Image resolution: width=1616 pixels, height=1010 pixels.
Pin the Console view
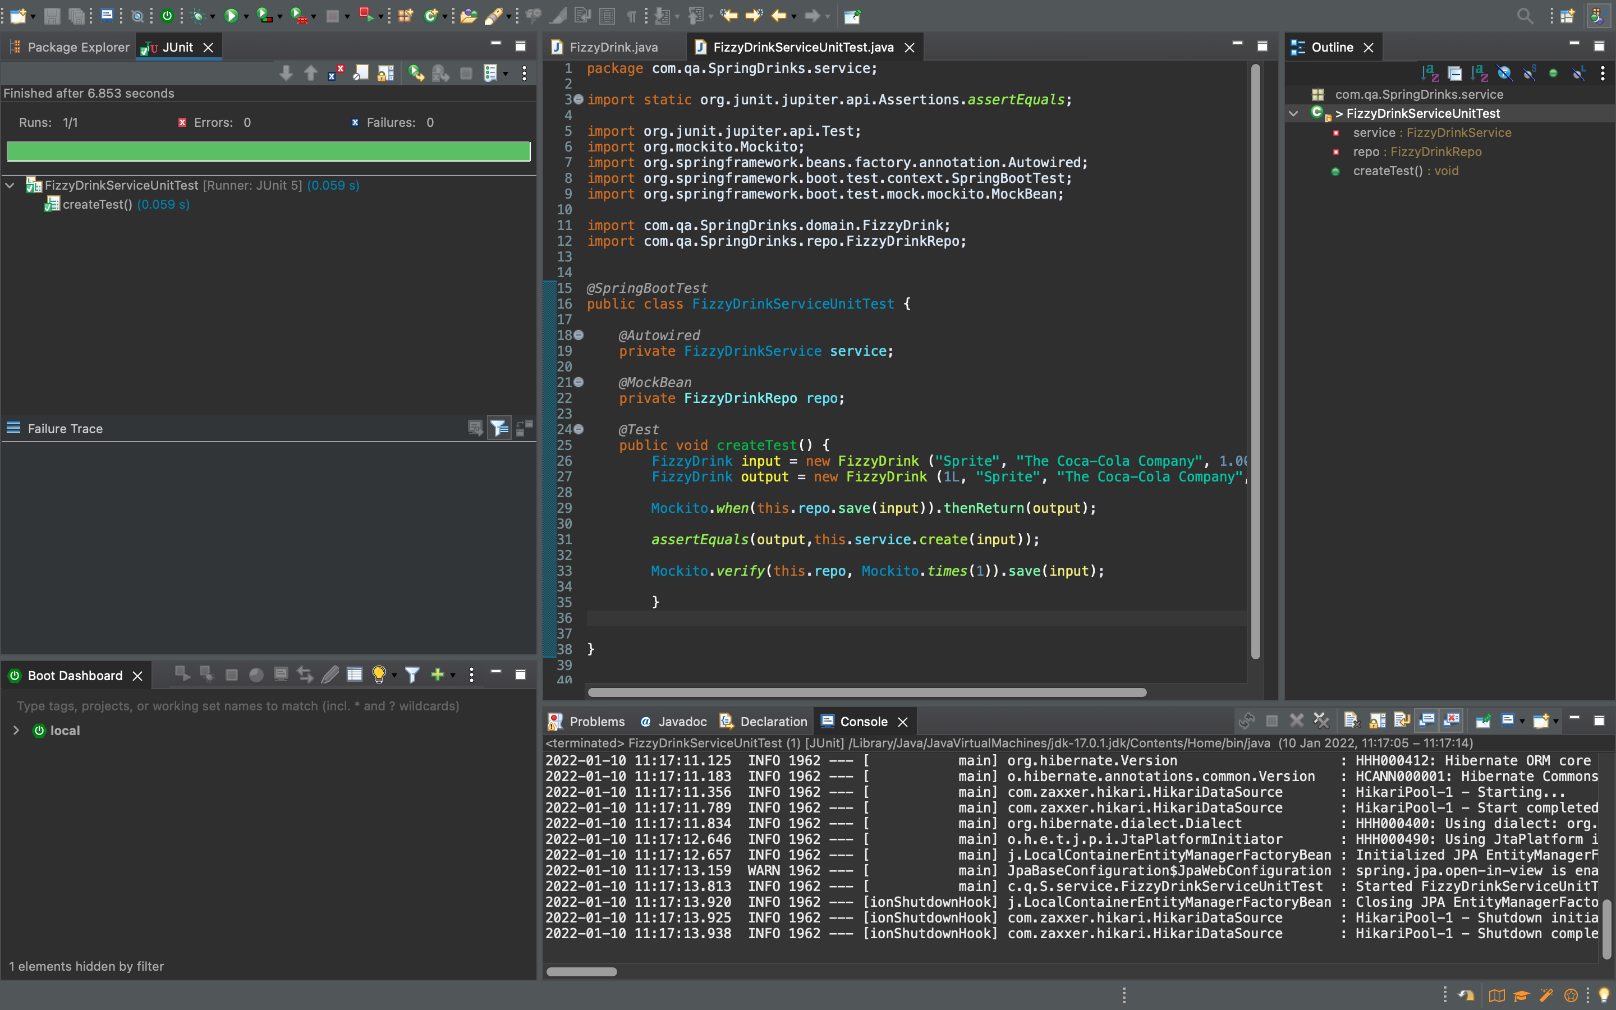pyautogui.click(x=1482, y=721)
